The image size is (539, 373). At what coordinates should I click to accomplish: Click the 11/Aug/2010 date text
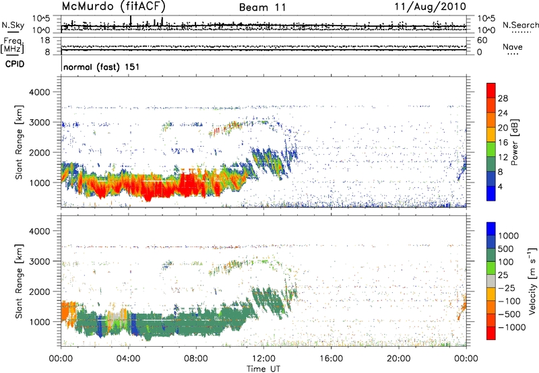(430, 6)
